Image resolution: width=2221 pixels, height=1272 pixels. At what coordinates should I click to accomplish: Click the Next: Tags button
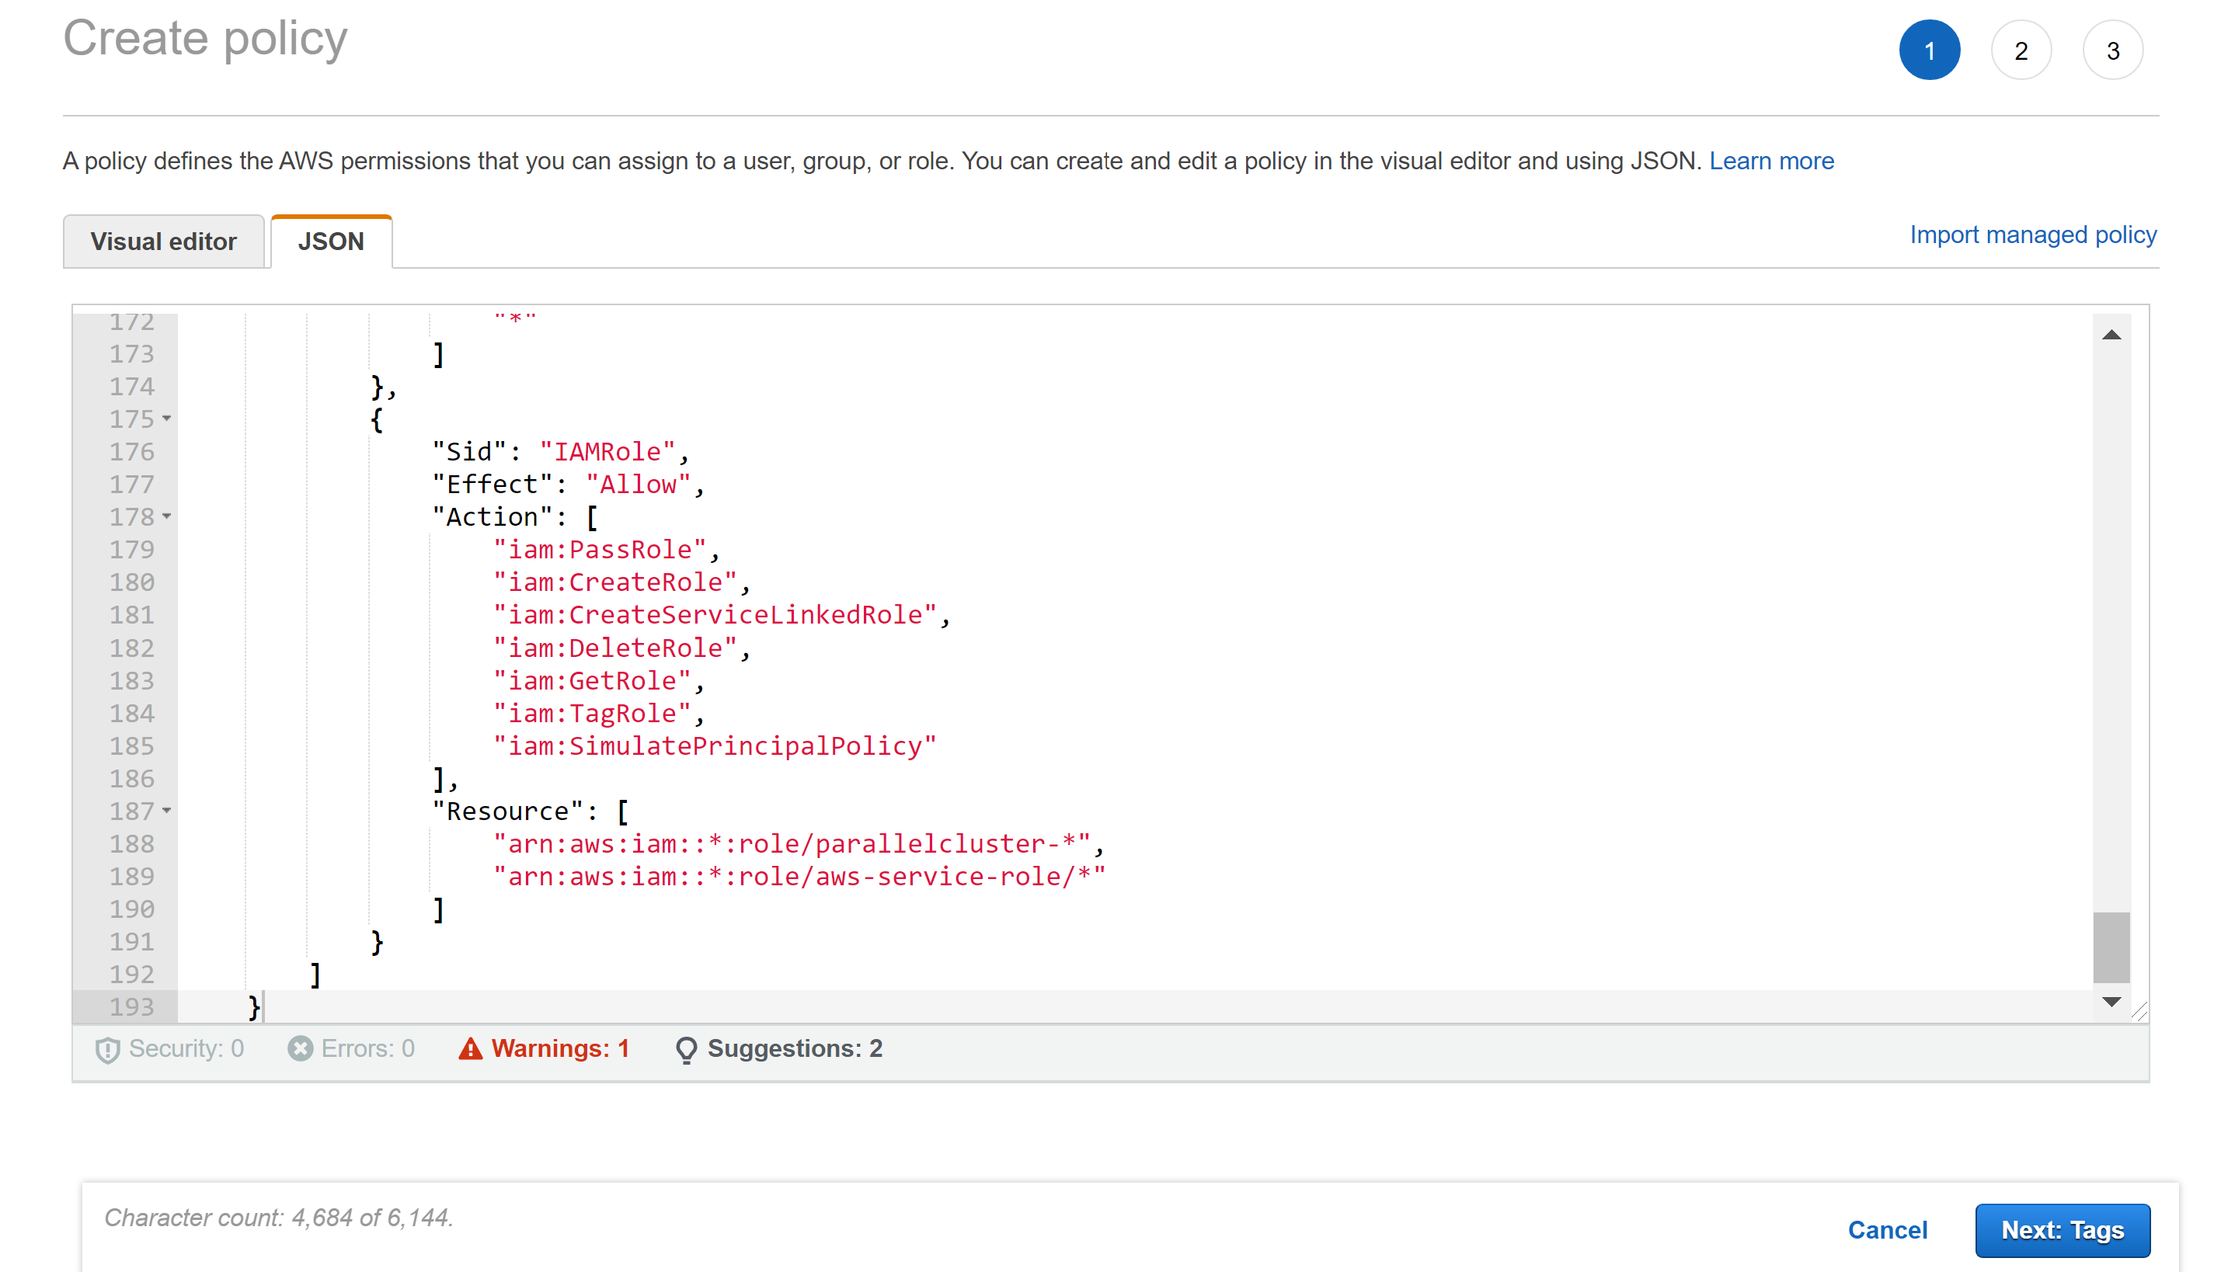(2063, 1229)
